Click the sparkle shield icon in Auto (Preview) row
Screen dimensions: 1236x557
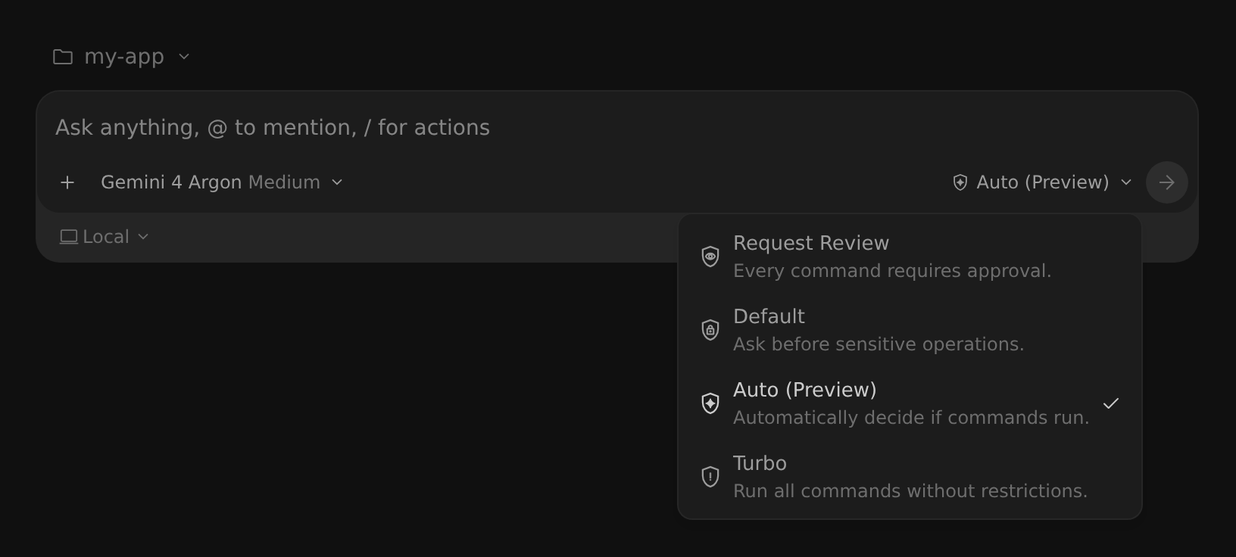click(x=710, y=403)
